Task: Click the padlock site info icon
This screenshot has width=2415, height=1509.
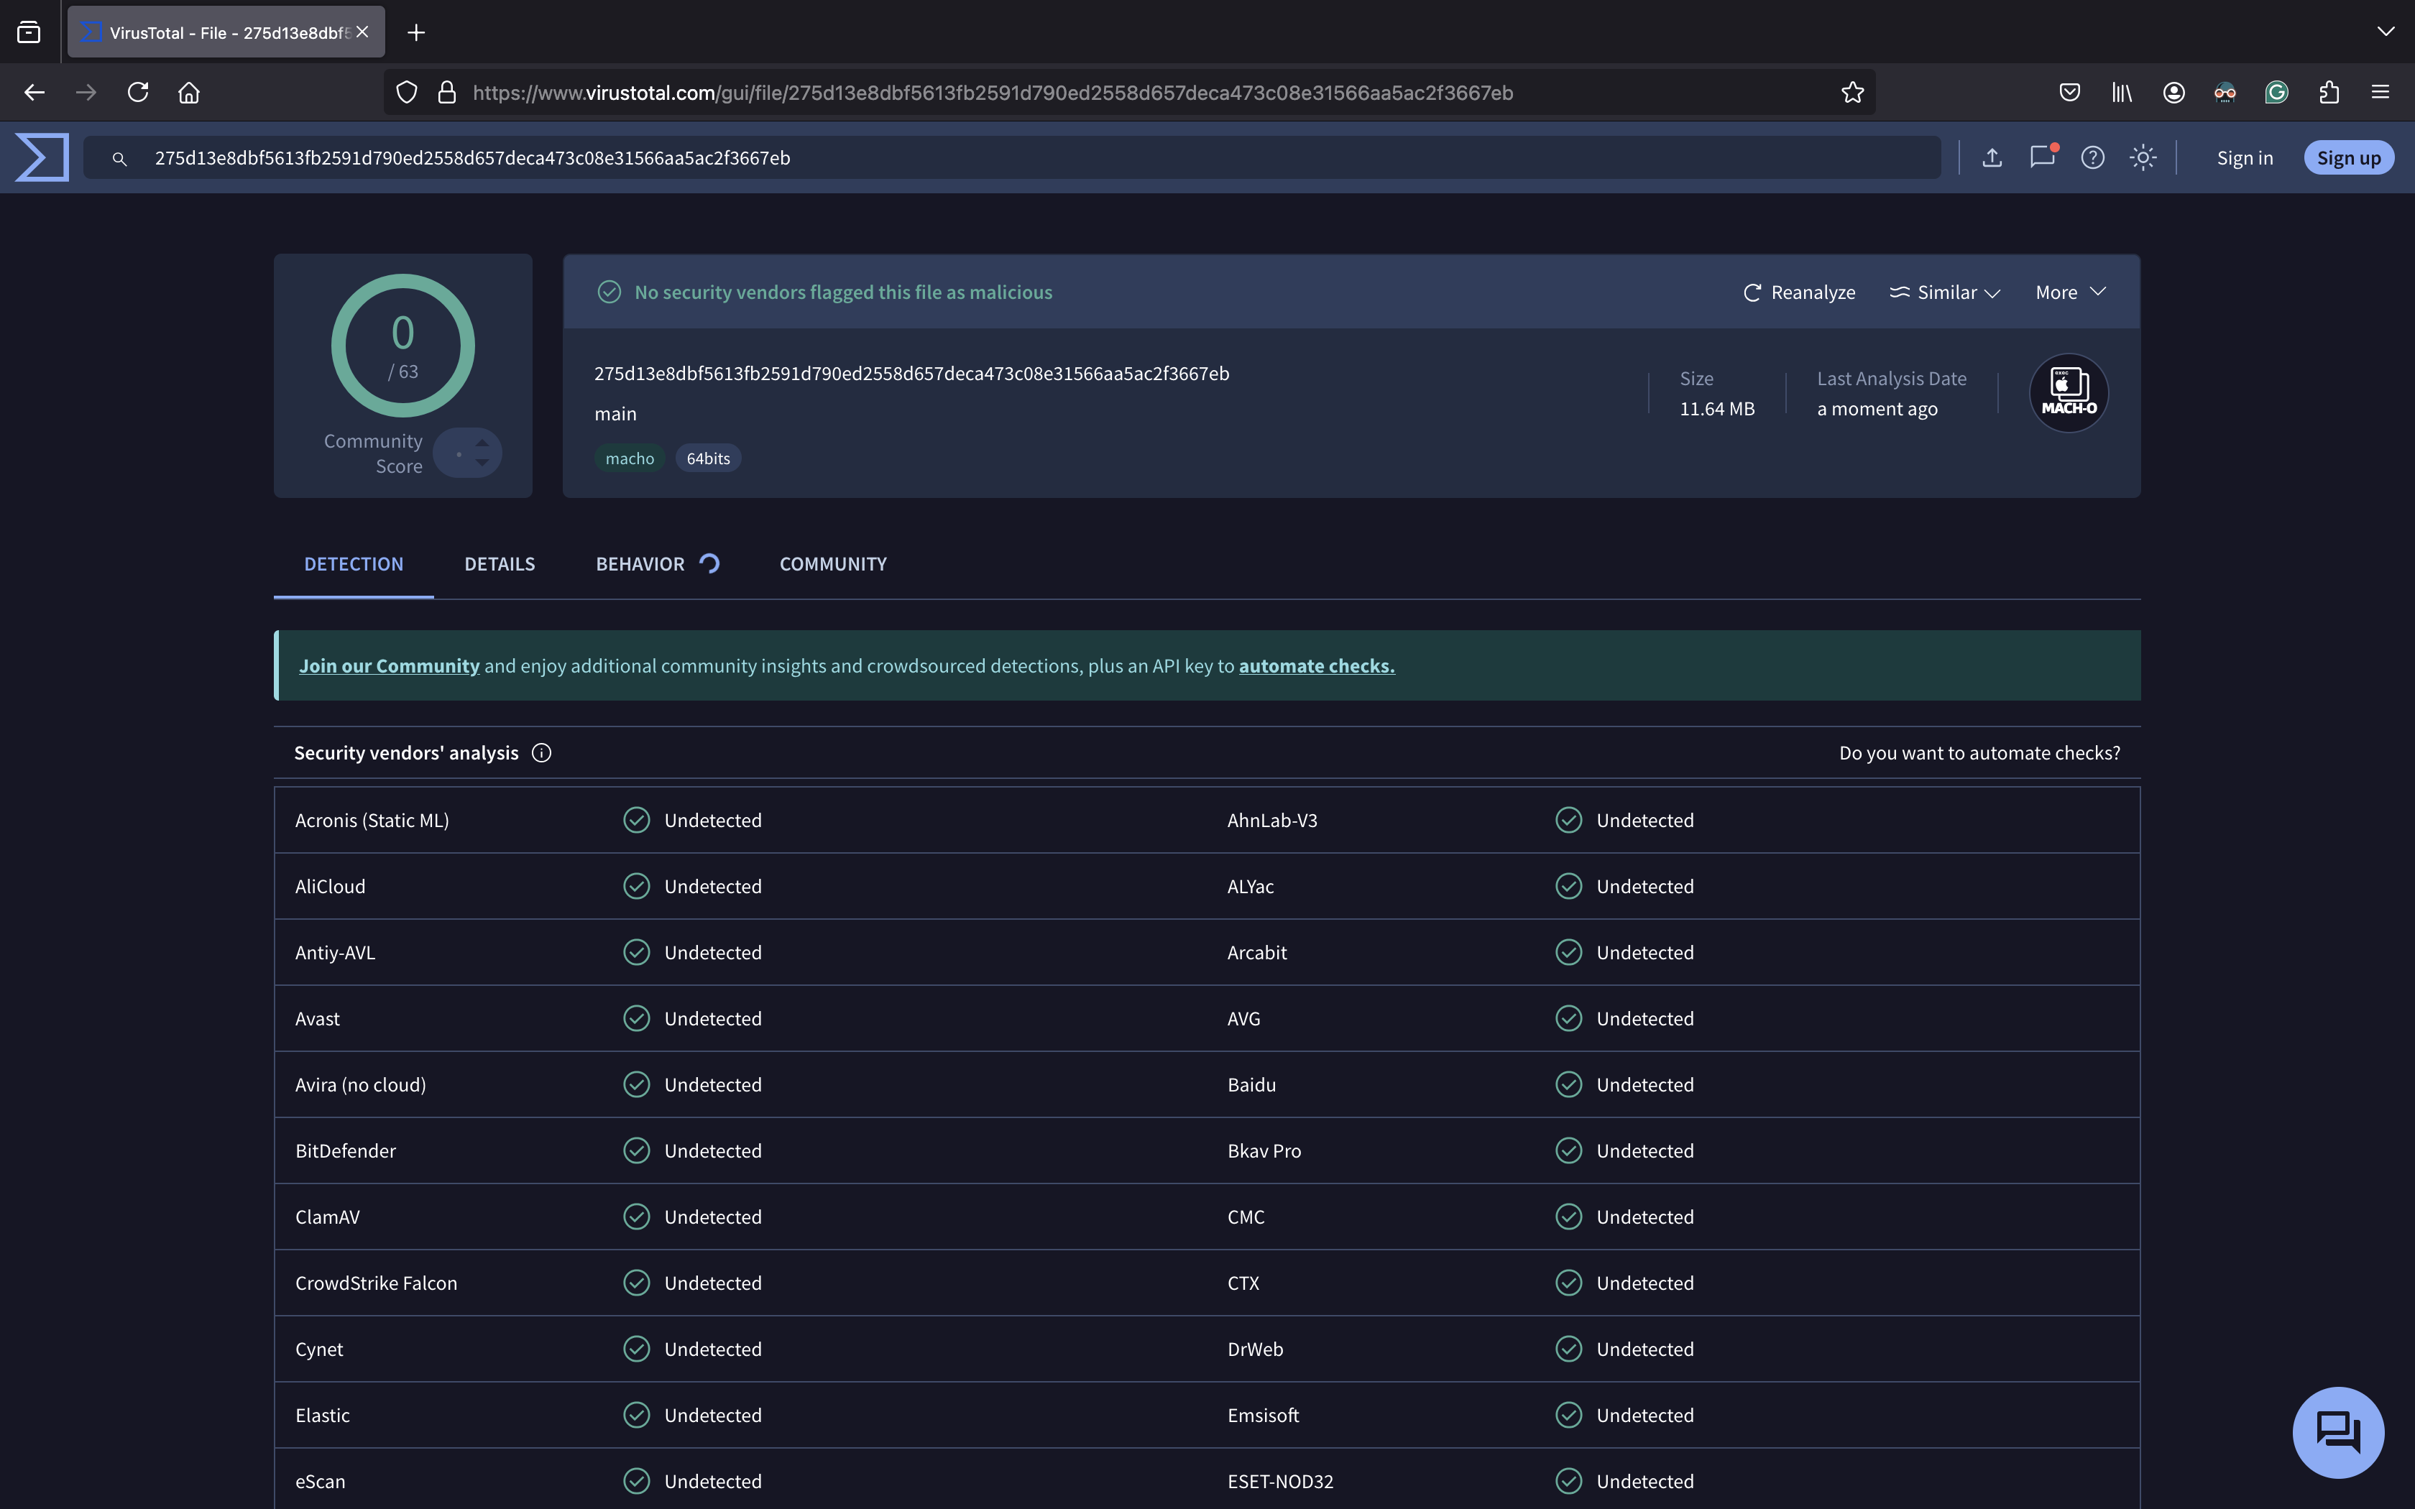Action: [447, 93]
